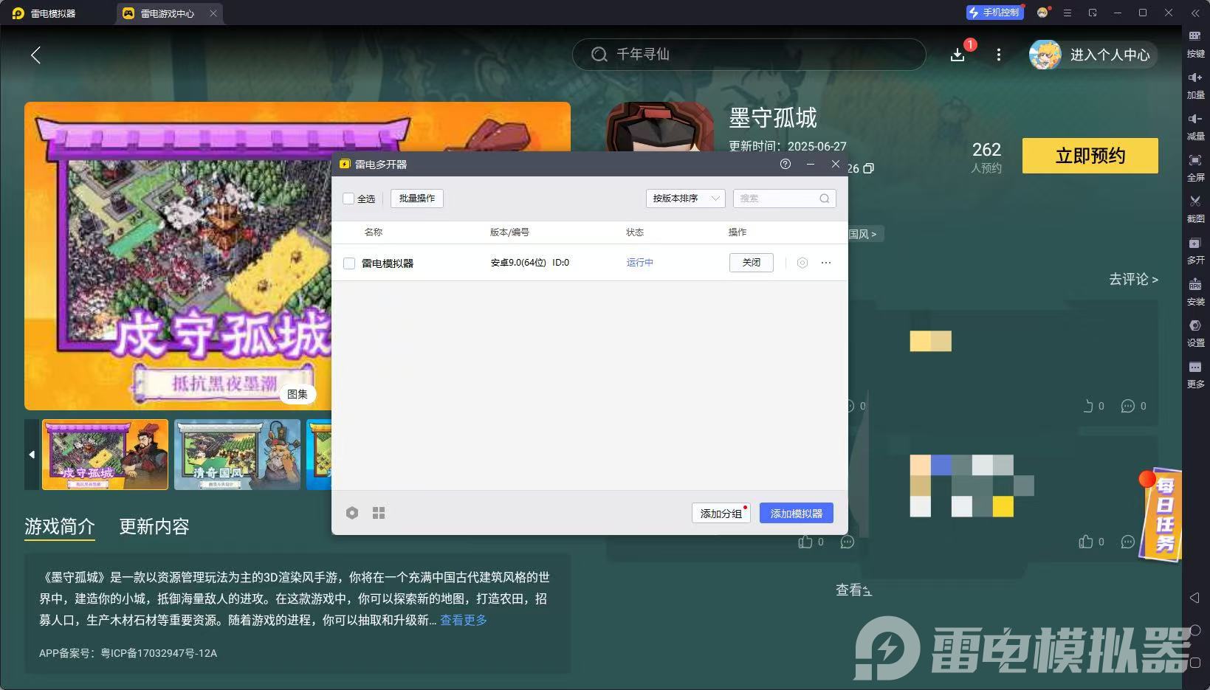The image size is (1210, 690).
Task: Click the 批量操作 batch operation button
Action: 417,199
